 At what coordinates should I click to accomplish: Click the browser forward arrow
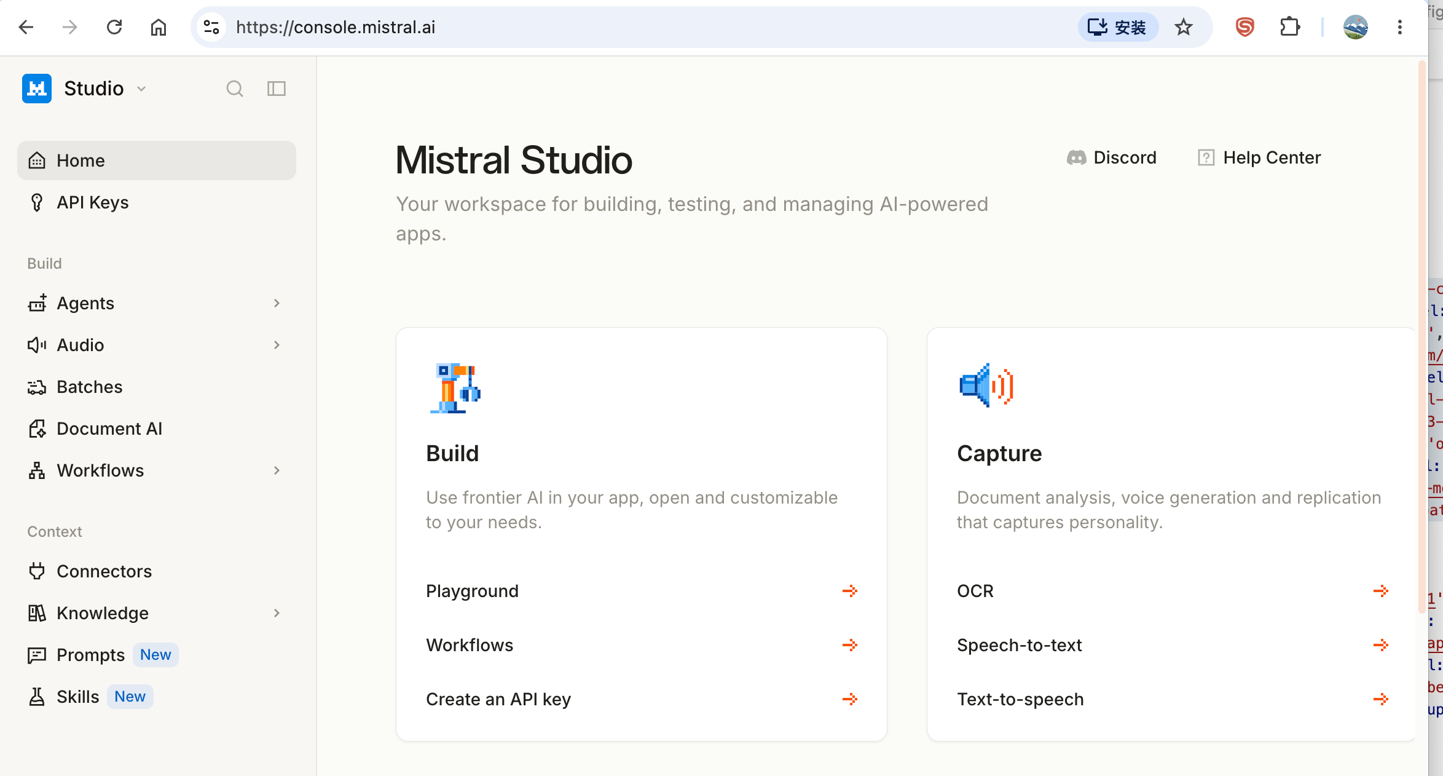tap(70, 27)
